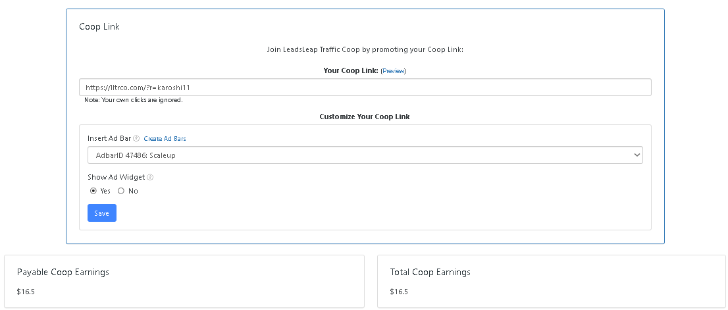The image size is (728, 310).
Task: Click the help icon beside Insert Ad Bar
Action: [136, 138]
